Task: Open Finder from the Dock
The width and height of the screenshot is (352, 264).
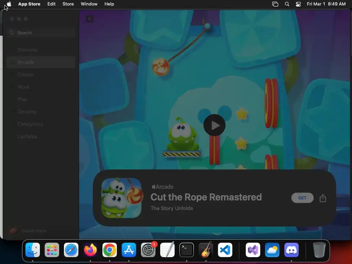Action: 33,250
